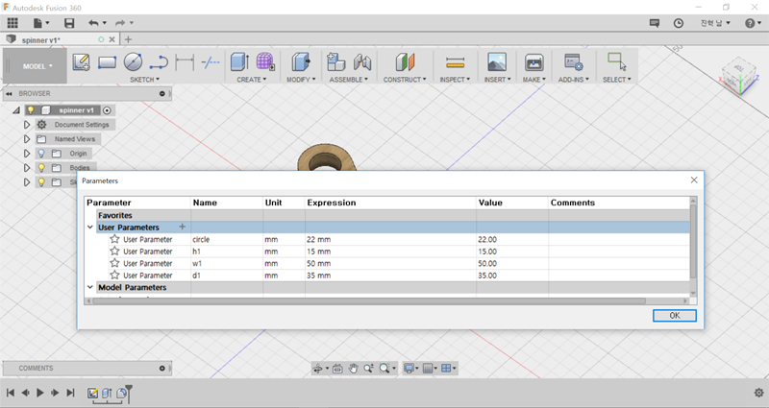Click the Insert image icon in toolbar

tap(496, 62)
